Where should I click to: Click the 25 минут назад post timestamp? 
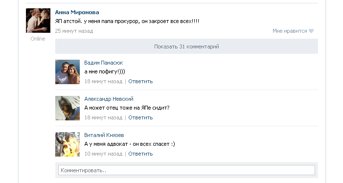pos(74,31)
